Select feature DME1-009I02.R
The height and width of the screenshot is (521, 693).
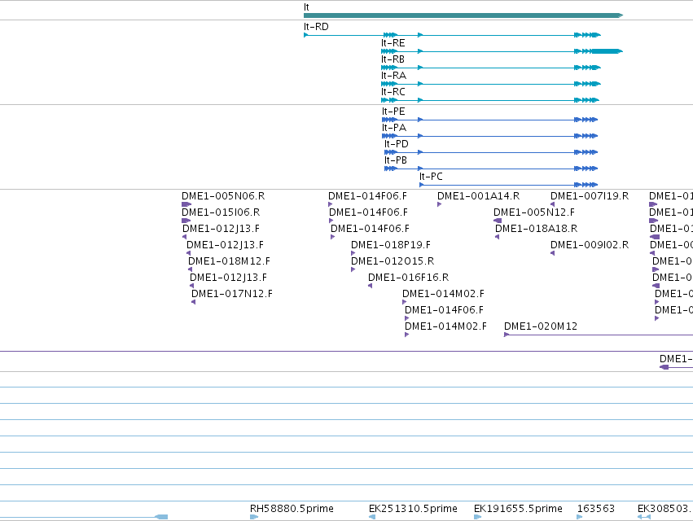click(590, 245)
